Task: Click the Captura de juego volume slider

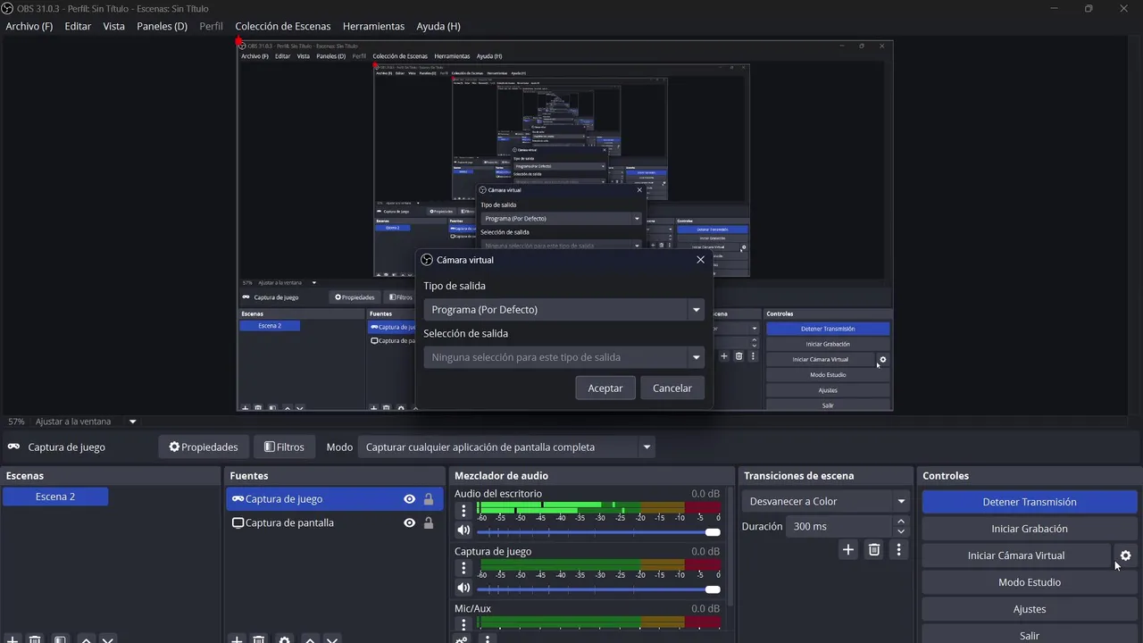Action: pos(598,589)
